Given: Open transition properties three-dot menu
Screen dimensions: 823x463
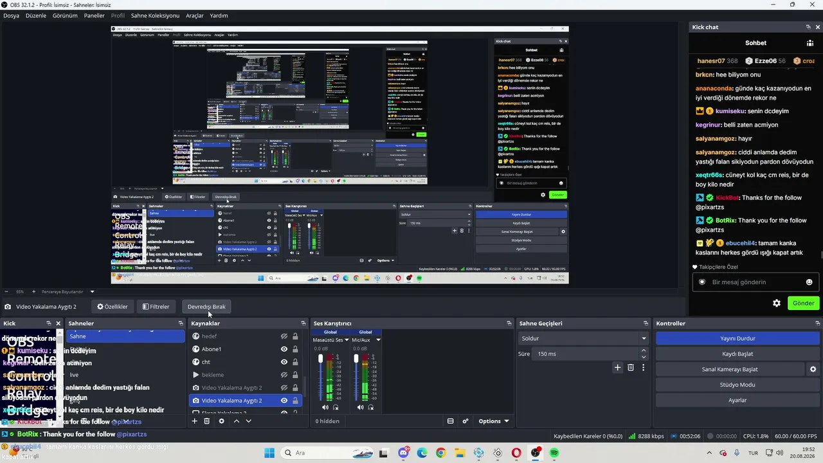Looking at the screenshot, I should pyautogui.click(x=643, y=368).
